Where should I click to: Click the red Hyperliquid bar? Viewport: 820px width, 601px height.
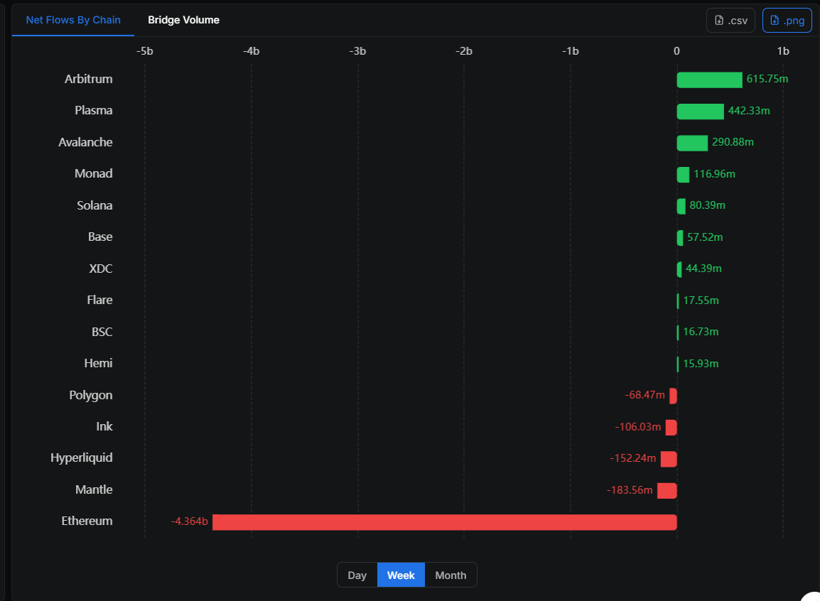click(669, 459)
